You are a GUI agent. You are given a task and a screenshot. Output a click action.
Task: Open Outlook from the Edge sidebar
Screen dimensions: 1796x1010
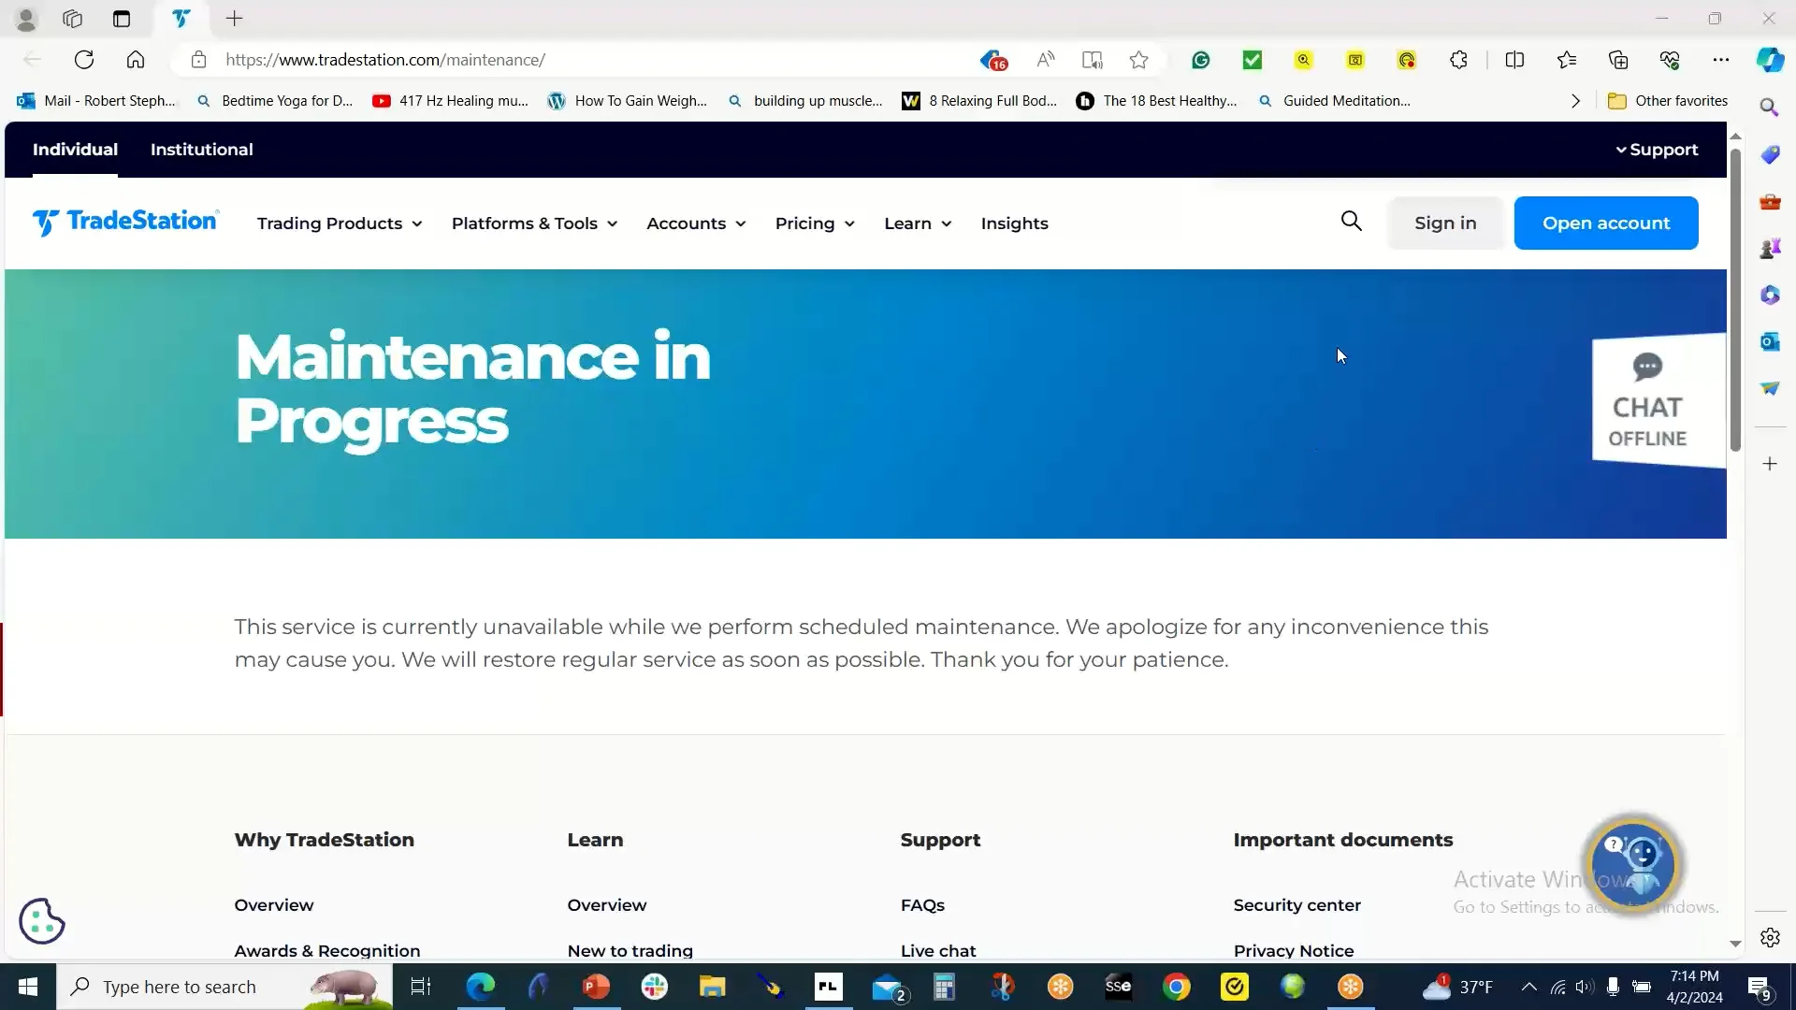[x=1771, y=342]
